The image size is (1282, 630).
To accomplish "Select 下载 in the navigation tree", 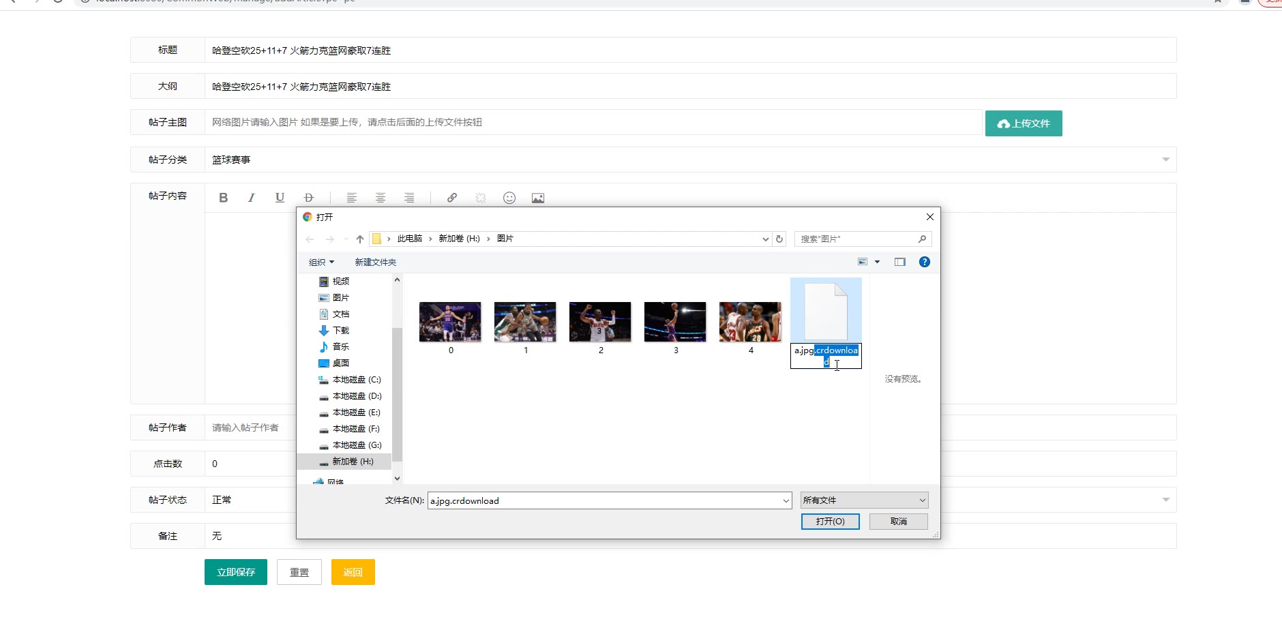I will [x=341, y=331].
